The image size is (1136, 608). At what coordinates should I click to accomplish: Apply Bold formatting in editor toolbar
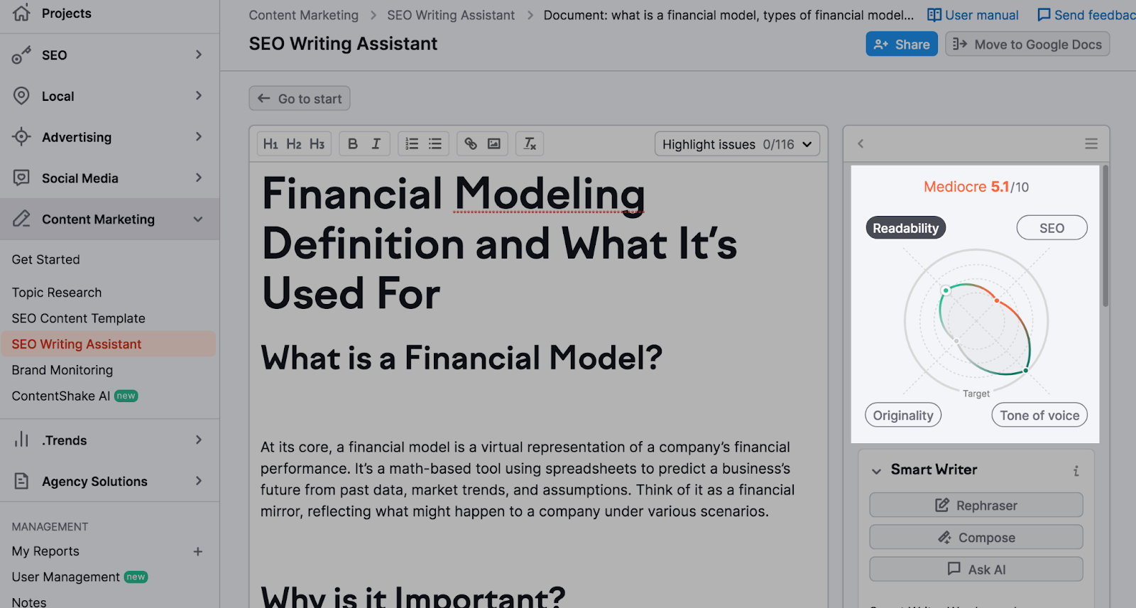353,144
